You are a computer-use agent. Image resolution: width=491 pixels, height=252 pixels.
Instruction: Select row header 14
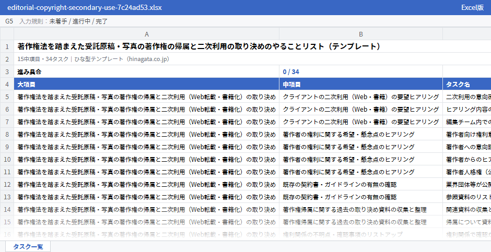[7, 210]
